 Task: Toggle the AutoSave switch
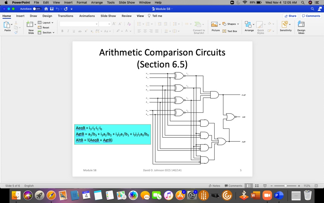click(x=37, y=9)
